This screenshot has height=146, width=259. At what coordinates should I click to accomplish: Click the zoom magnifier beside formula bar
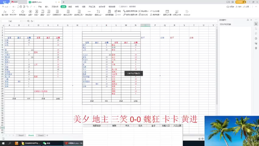click(x=28, y=21)
